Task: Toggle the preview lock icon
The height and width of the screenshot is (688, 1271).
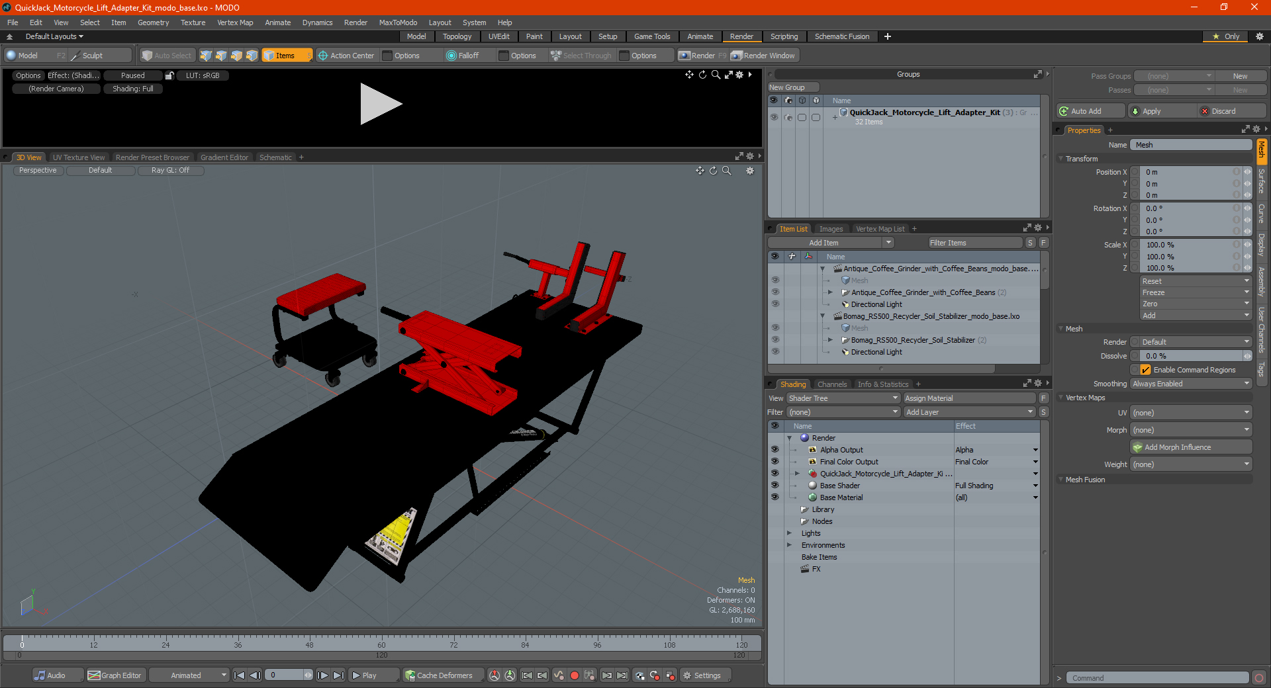Action: [169, 75]
